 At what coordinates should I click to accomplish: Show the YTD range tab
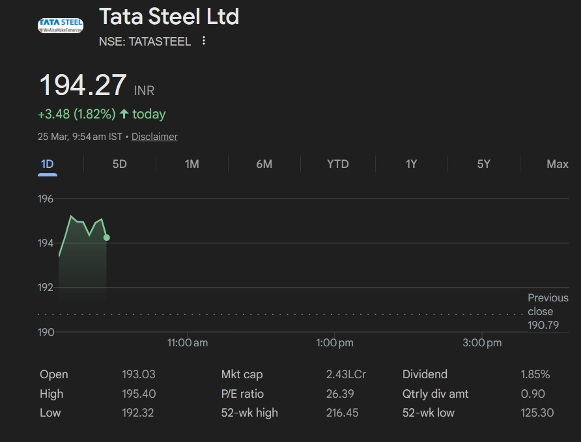tap(337, 164)
